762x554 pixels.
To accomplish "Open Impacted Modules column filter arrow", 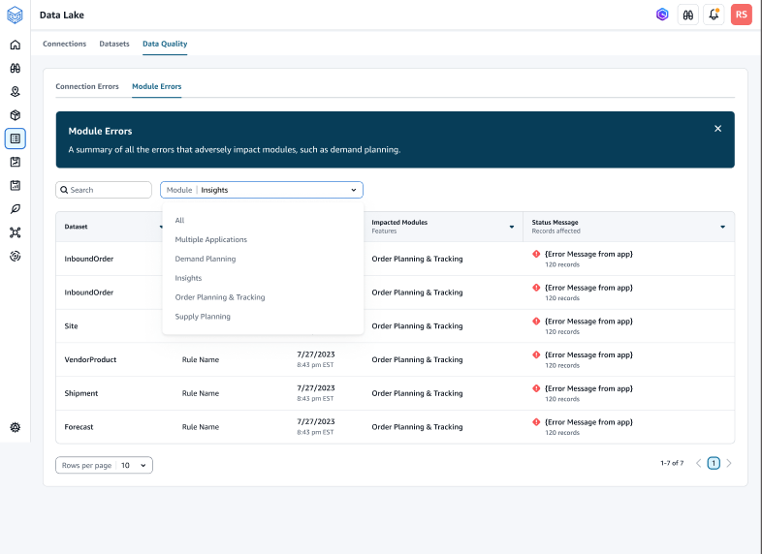I will coord(512,227).
